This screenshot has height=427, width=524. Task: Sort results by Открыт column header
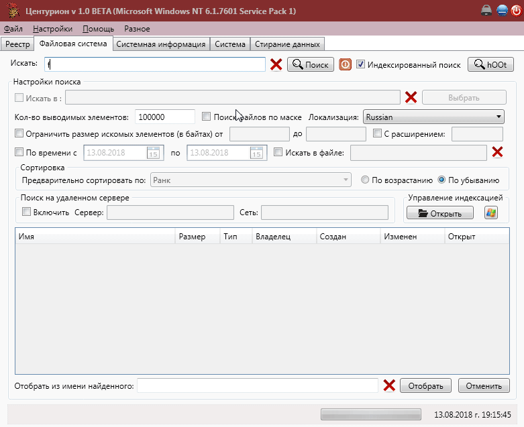point(477,237)
